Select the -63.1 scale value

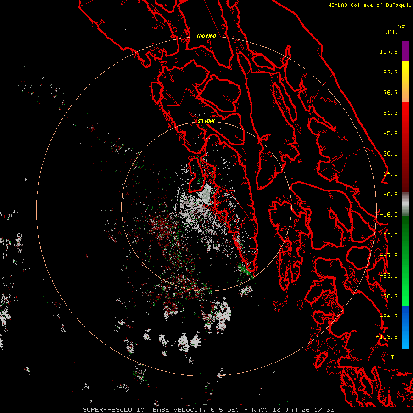(x=389, y=276)
